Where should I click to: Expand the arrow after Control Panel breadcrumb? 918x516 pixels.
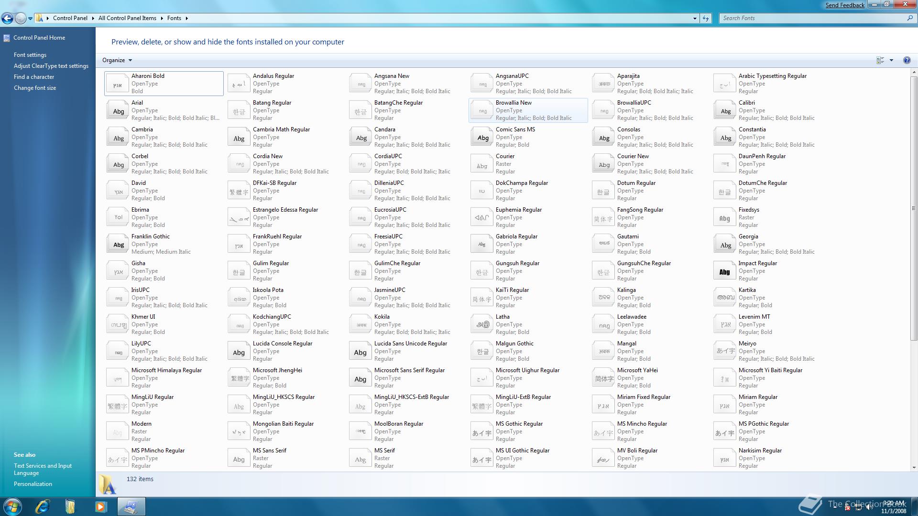(93, 18)
